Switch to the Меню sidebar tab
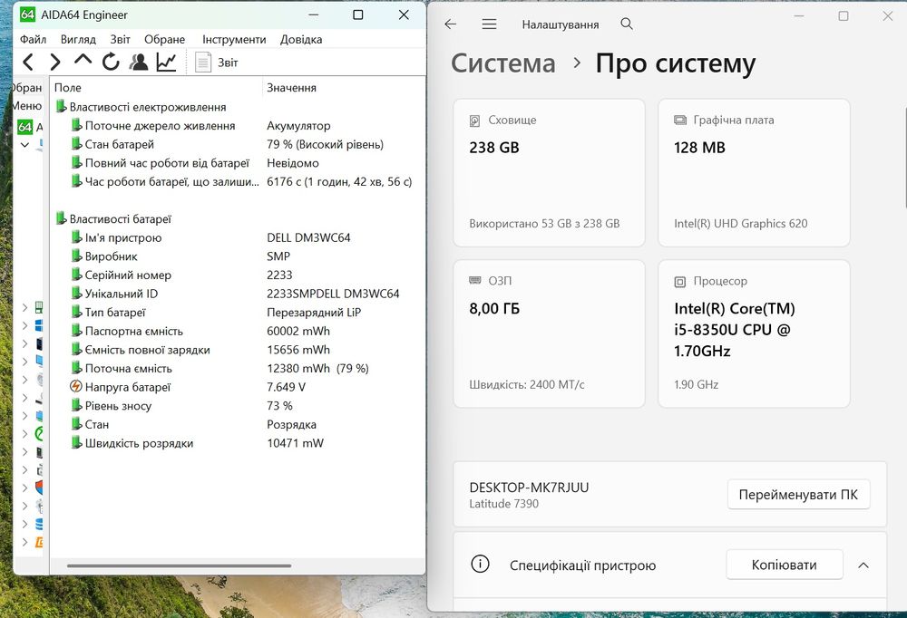 pos(27,106)
